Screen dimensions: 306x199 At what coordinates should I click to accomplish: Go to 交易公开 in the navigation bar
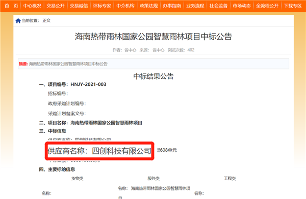click(x=56, y=6)
